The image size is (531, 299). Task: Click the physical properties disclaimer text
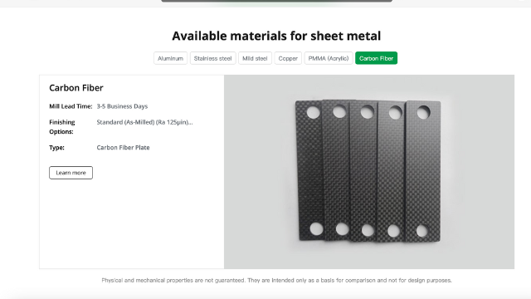click(x=276, y=281)
